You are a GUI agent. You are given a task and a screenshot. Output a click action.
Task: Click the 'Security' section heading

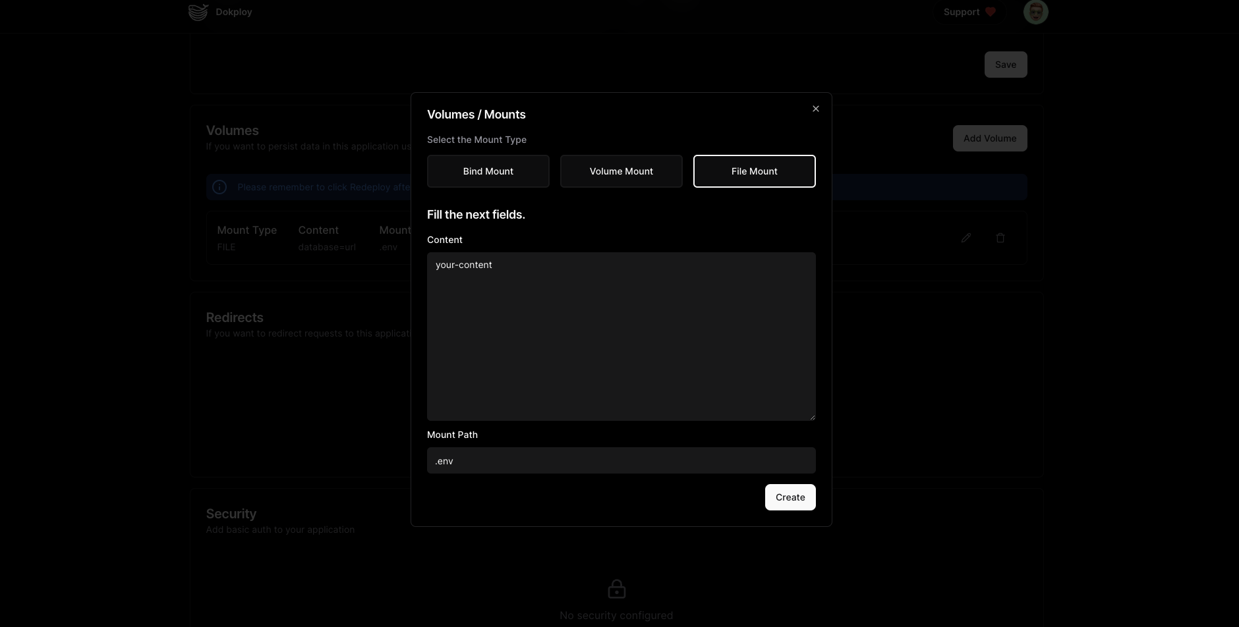pyautogui.click(x=231, y=514)
